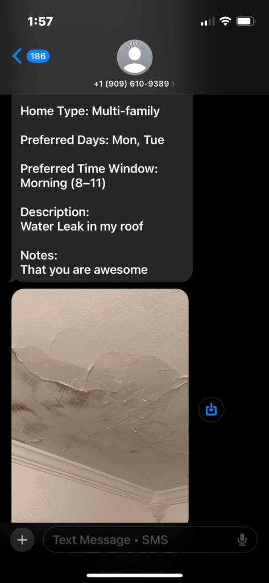Tap the Notes: That you are awesome text

coord(84,262)
